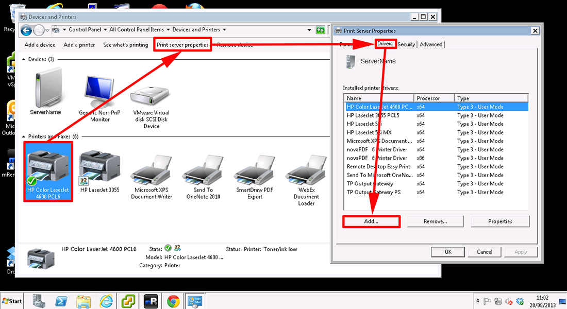Select the ServerName device icon
This screenshot has height=309, width=567.
[46, 92]
